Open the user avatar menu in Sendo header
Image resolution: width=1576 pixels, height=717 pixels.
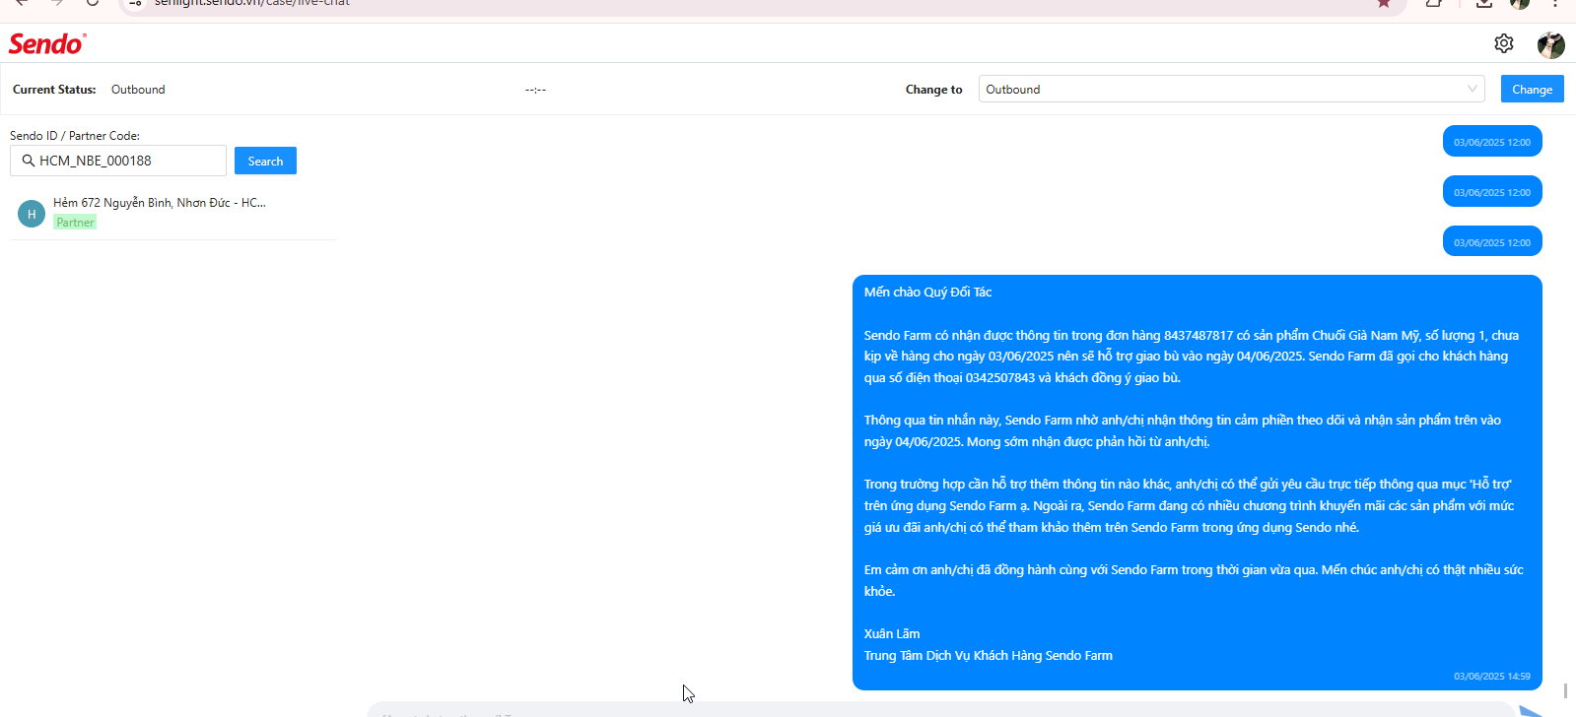pyautogui.click(x=1550, y=44)
